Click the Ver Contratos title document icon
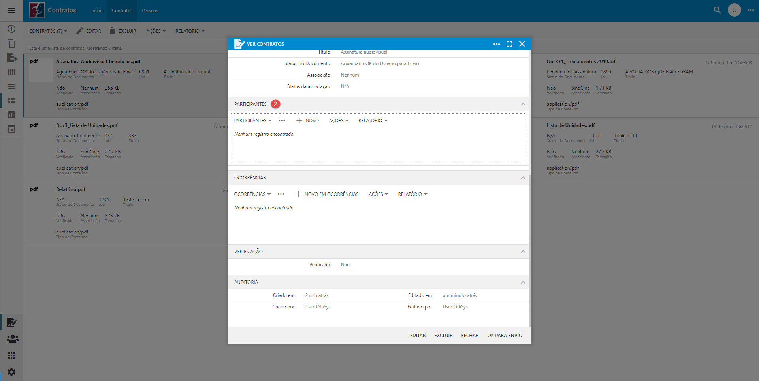This screenshot has width=759, height=381. 239,44
